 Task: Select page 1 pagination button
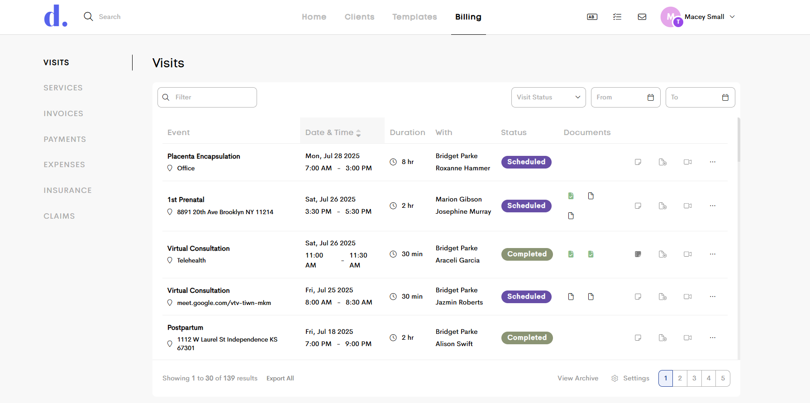666,378
